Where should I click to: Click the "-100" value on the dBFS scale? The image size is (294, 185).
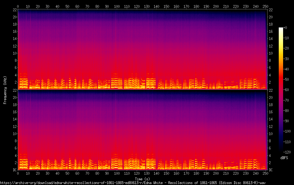tap(287, 131)
